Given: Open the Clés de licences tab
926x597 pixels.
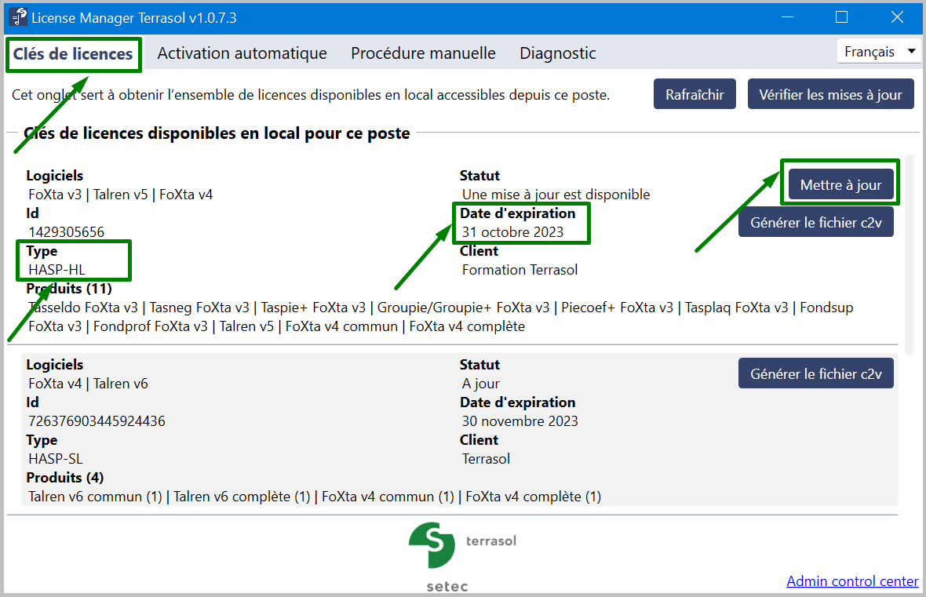Looking at the screenshot, I should pyautogui.click(x=73, y=53).
